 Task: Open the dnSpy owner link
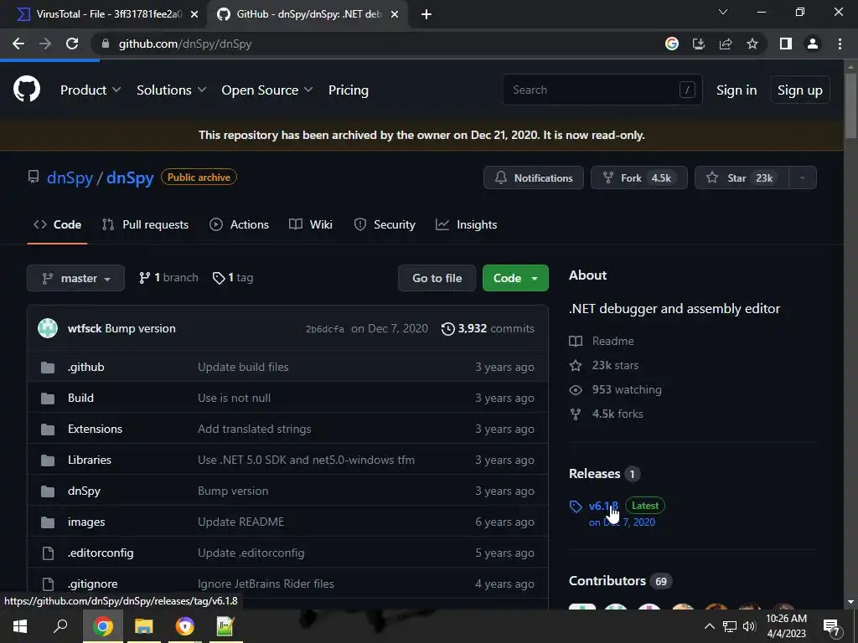pos(70,178)
